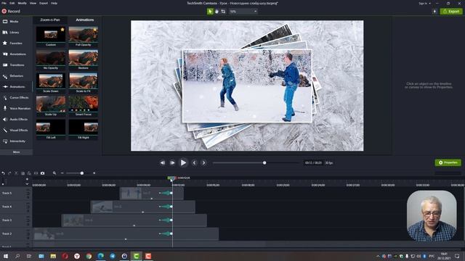Select the Full Opacity animation thumbnail
Viewport: 465px width, 261px height.
click(84, 36)
